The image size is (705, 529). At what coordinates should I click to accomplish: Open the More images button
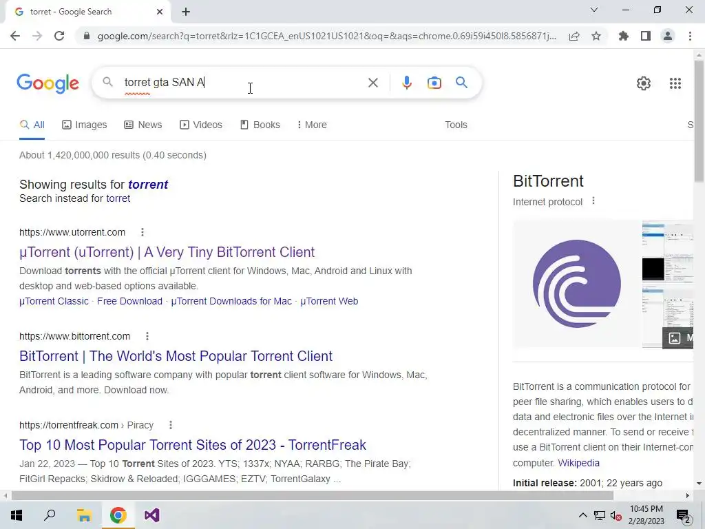(x=678, y=338)
